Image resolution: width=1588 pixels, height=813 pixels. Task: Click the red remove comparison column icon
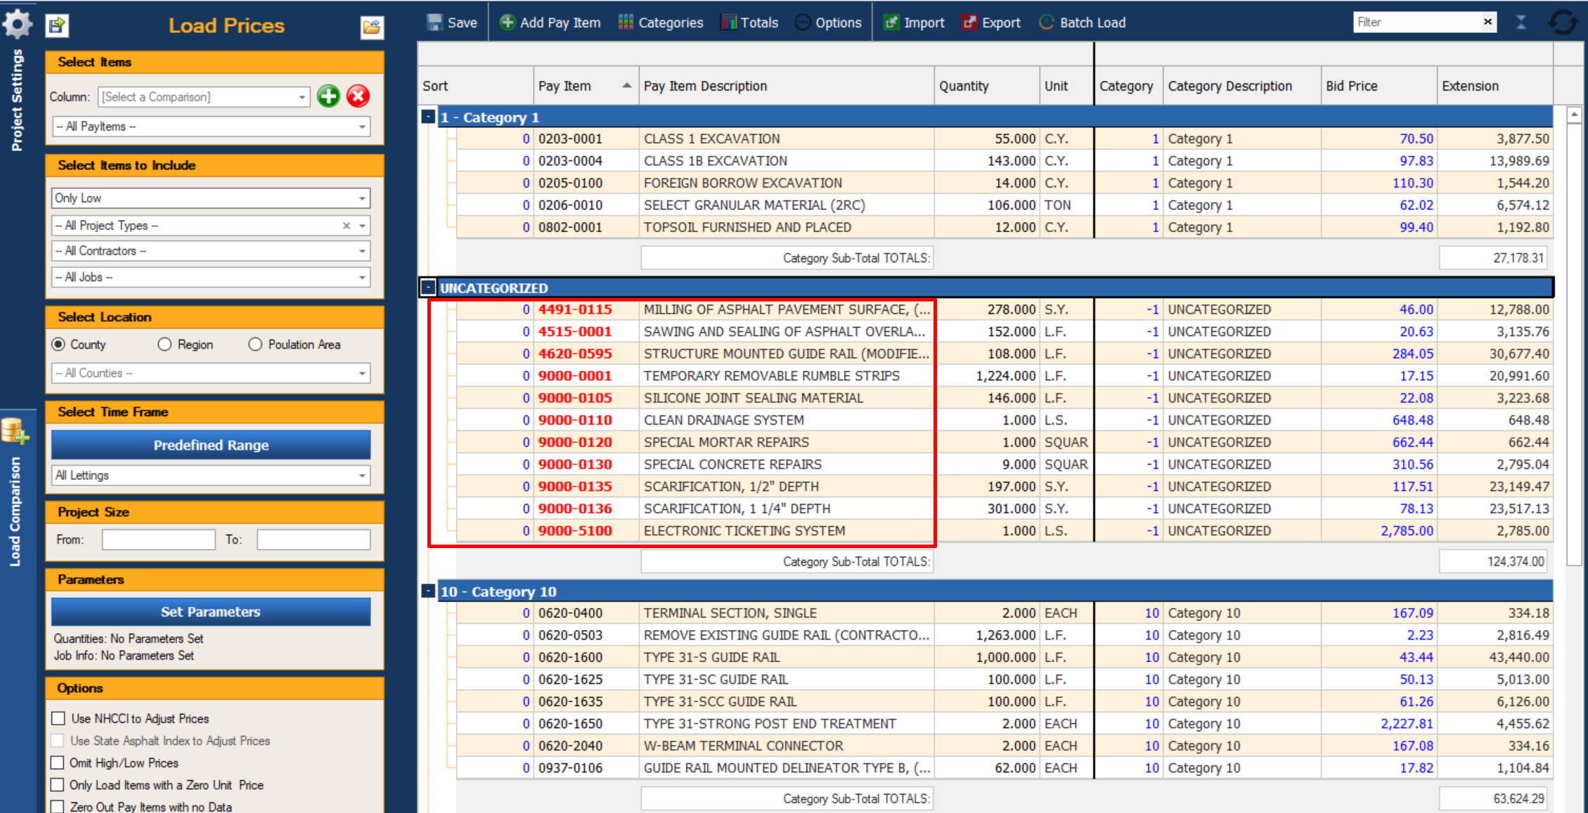pyautogui.click(x=358, y=96)
